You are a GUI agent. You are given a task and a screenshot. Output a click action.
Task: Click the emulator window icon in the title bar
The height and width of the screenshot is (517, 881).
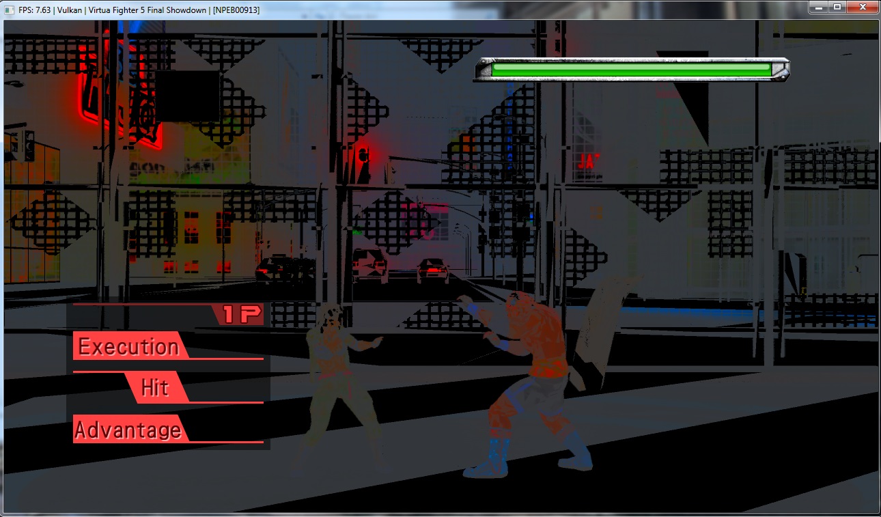coord(9,10)
